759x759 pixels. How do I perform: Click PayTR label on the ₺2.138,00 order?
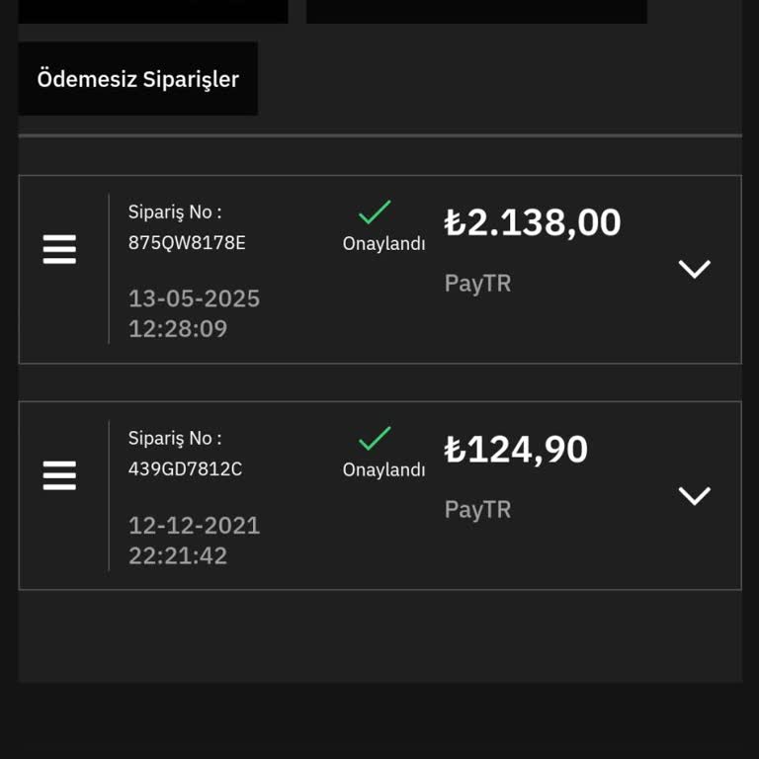pyautogui.click(x=477, y=284)
